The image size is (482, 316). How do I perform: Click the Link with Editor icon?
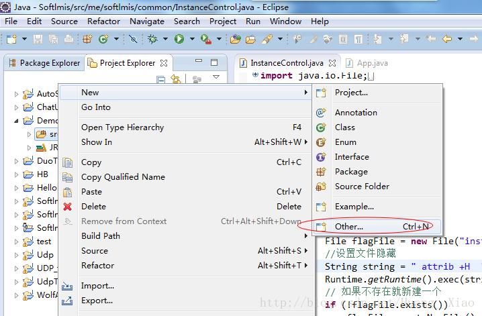[x=176, y=79]
